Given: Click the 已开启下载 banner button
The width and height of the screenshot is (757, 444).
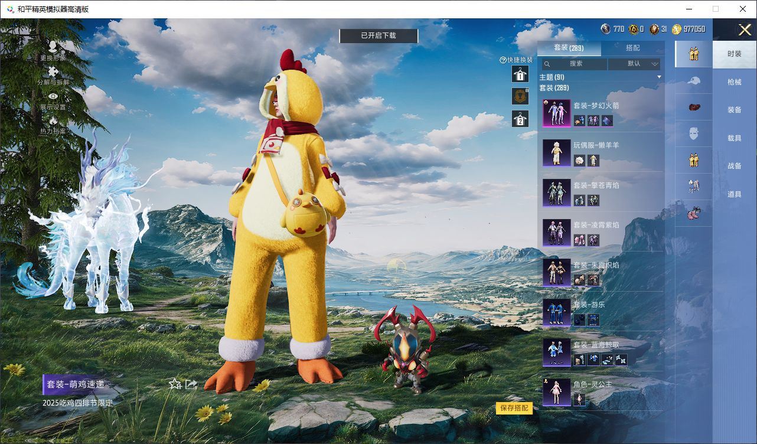Looking at the screenshot, I should pos(378,36).
